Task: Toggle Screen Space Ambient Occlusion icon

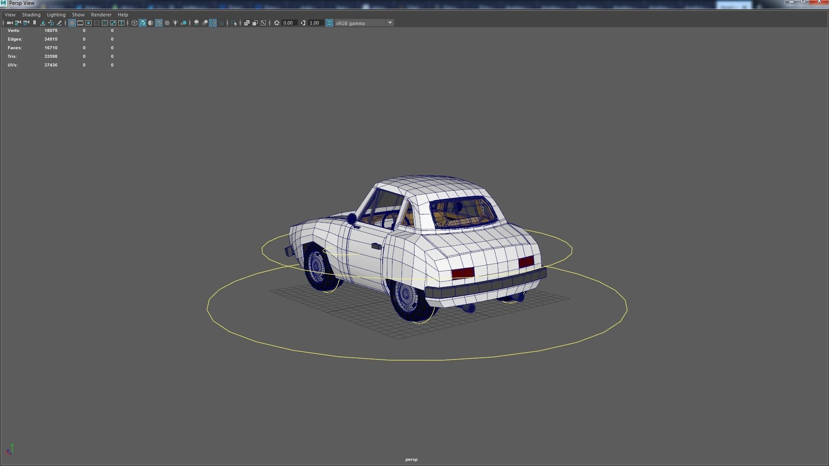Action: tap(196, 23)
